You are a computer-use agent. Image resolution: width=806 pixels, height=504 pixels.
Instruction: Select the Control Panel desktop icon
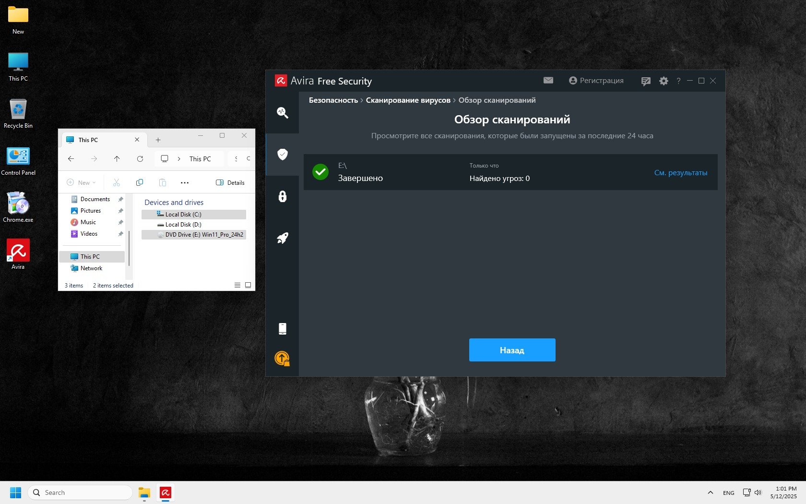[18, 161]
